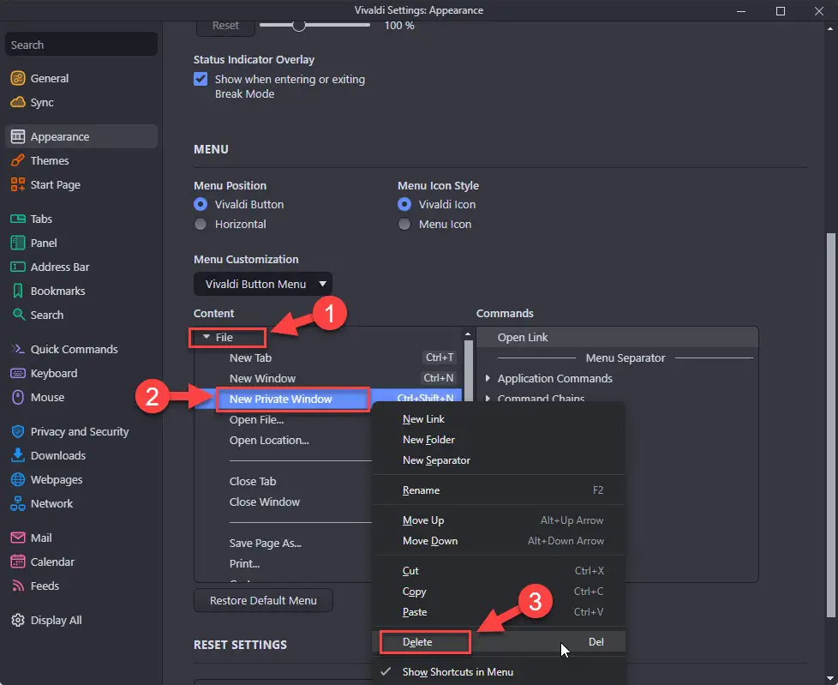Screen dimensions: 838x685
Task: Choose Rename from context menu
Action: [x=499, y=490]
